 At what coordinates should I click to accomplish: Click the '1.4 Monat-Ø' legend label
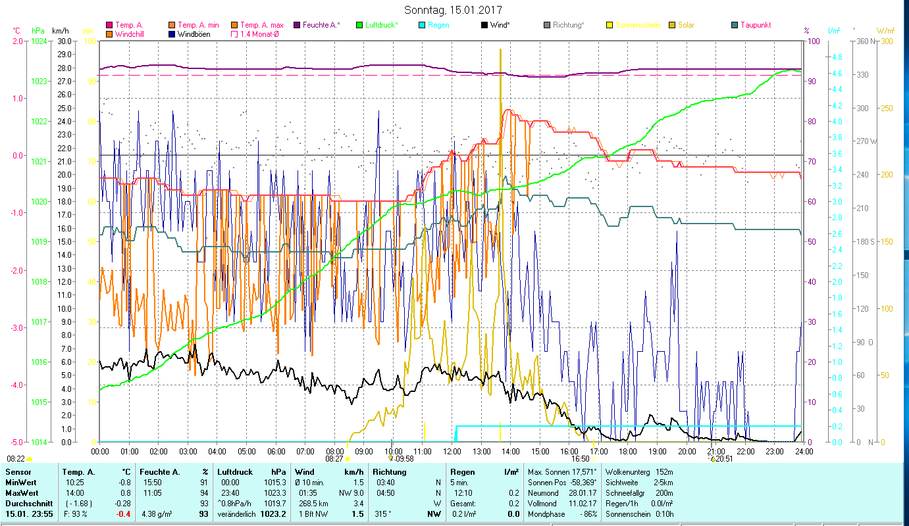coord(259,34)
